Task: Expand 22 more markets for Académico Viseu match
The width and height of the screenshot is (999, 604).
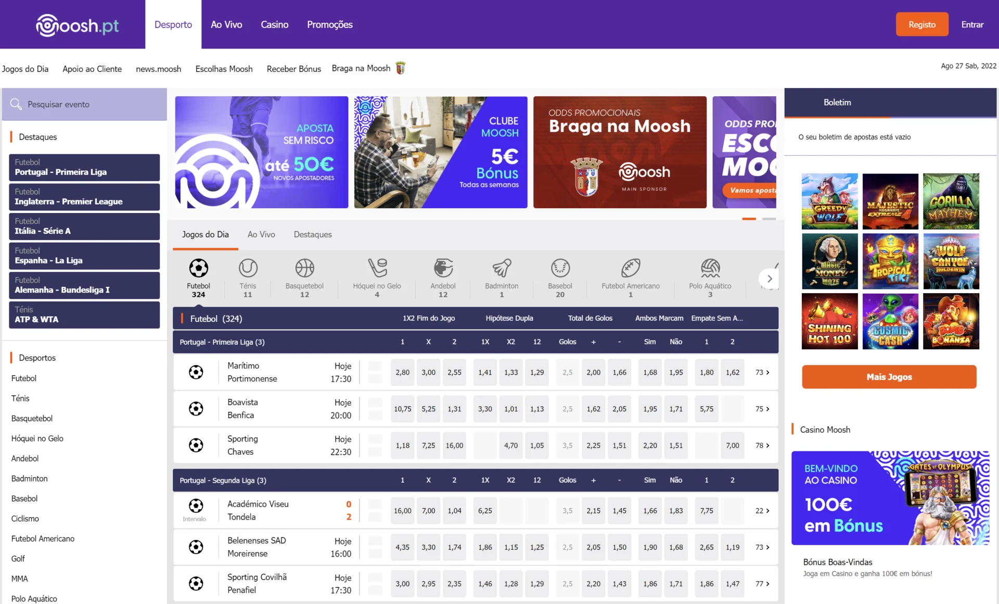Action: pyautogui.click(x=762, y=511)
